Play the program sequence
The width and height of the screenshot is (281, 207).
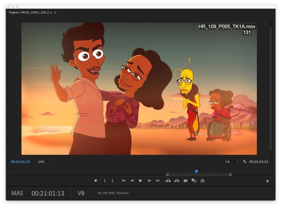[x=140, y=181]
